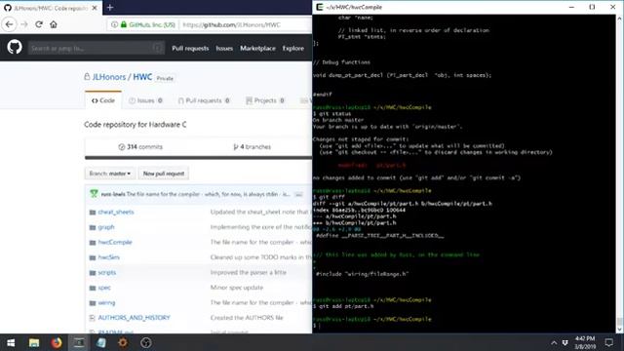
Task: Reload the GitHub page
Action: click(39, 24)
